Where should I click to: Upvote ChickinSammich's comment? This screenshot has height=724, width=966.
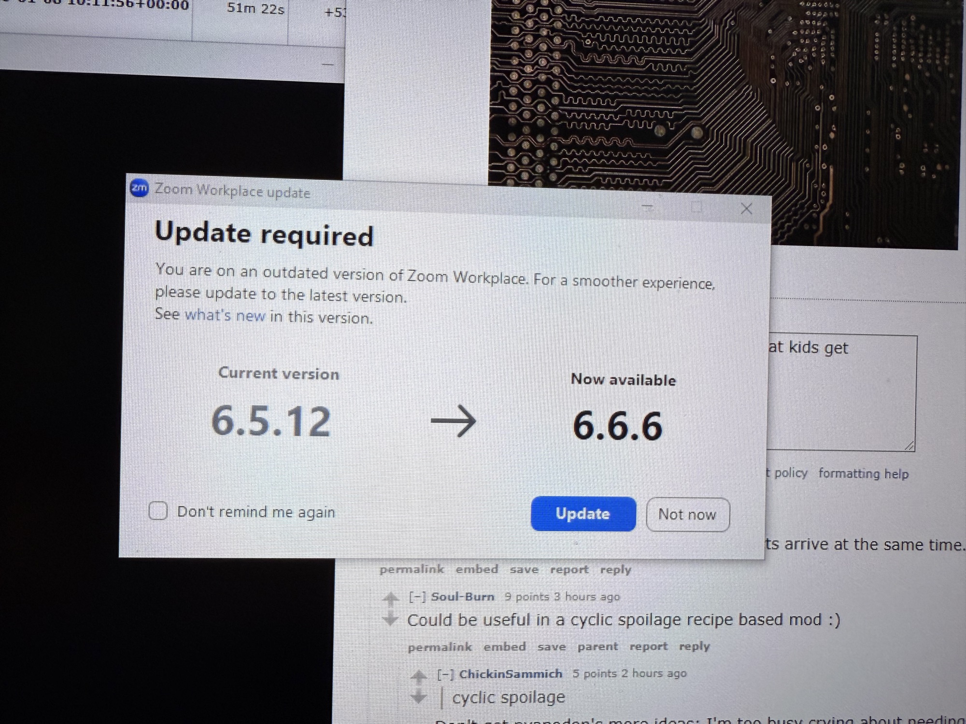point(419,676)
